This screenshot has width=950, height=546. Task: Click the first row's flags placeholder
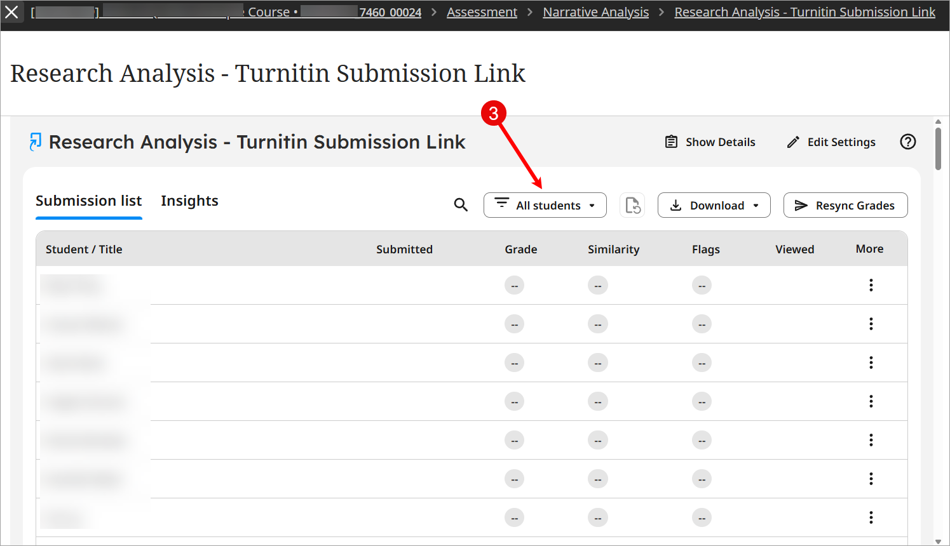pyautogui.click(x=702, y=286)
